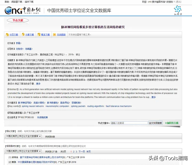The height and width of the screenshot is (165, 192).
Task: Open the 插件下载 link
Action: [29, 2]
